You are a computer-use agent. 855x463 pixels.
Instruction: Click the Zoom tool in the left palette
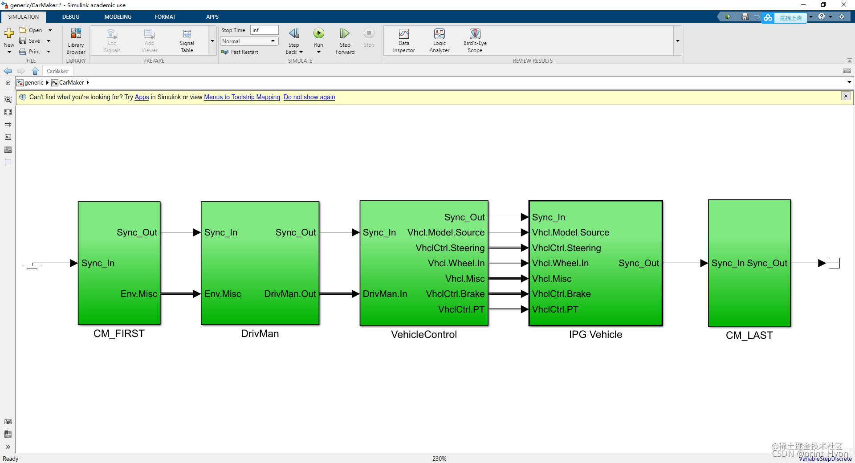[8, 100]
